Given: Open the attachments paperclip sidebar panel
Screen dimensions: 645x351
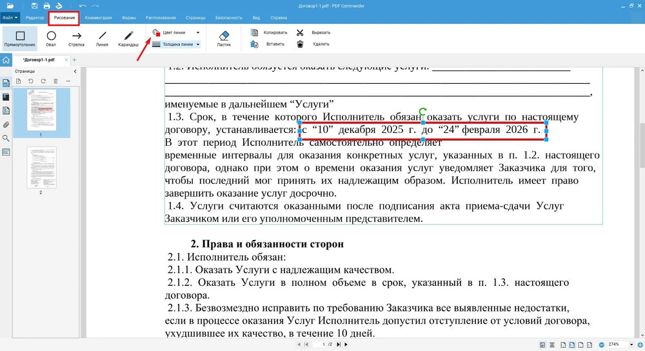Looking at the screenshot, I should [6, 125].
